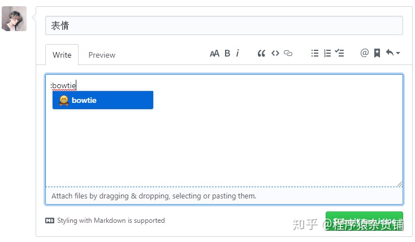Reference an issue with the bookmark icon
Screen dimensions: 415x242
tap(377, 53)
